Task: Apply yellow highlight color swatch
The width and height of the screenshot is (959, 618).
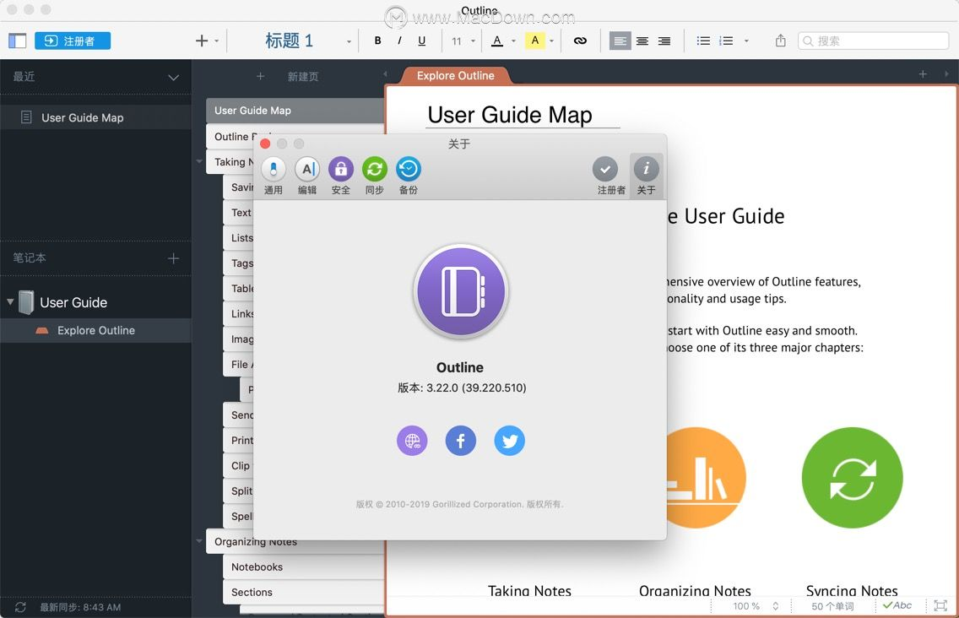Action: [535, 41]
